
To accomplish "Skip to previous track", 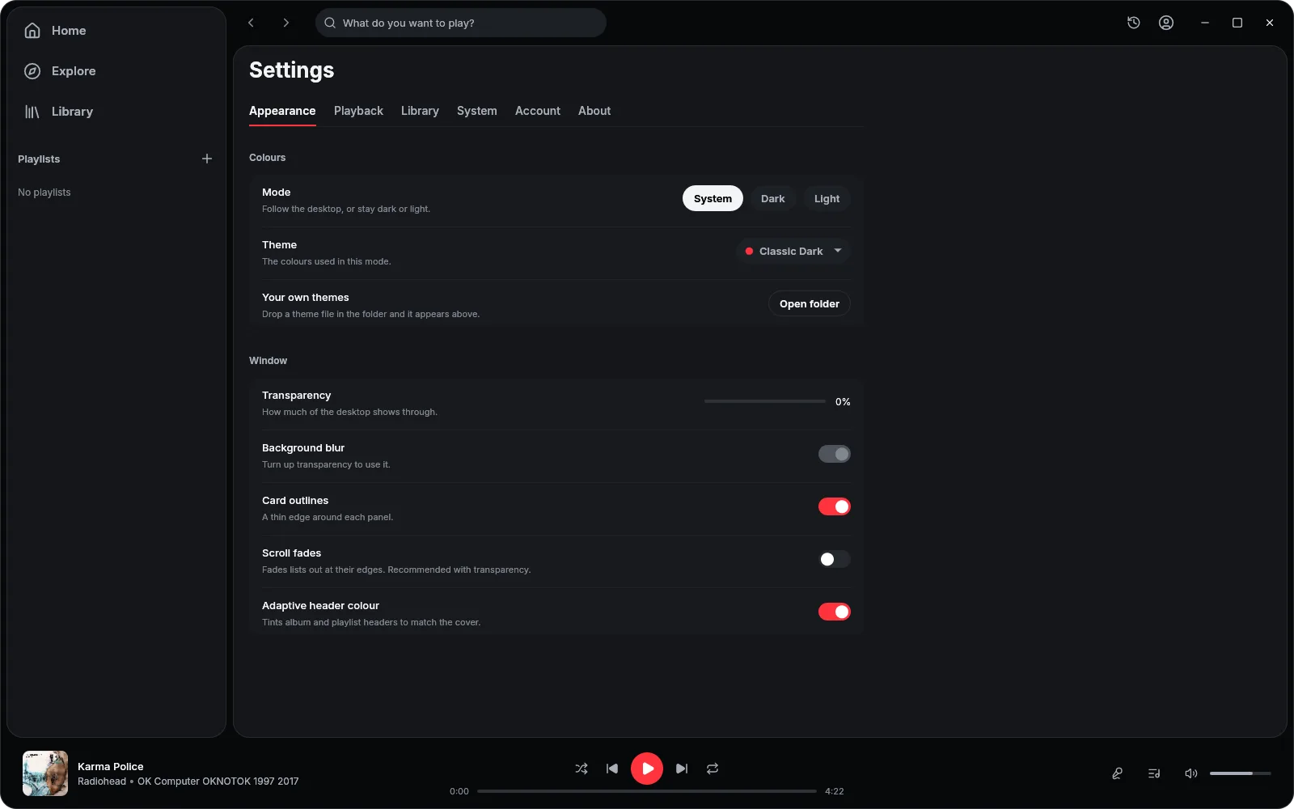I will 612,769.
